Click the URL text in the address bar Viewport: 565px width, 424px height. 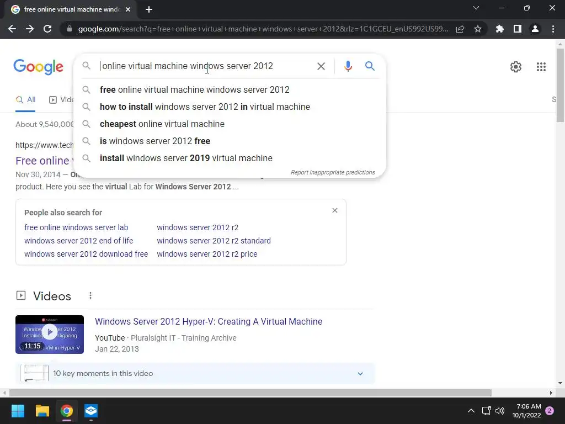[x=263, y=29]
